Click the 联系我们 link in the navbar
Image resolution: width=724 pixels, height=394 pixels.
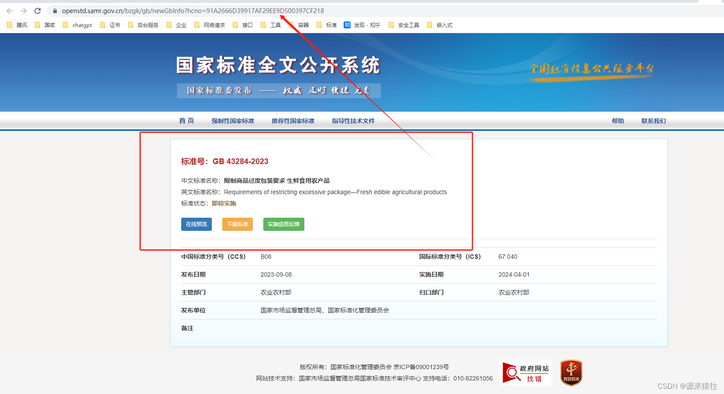pos(653,121)
